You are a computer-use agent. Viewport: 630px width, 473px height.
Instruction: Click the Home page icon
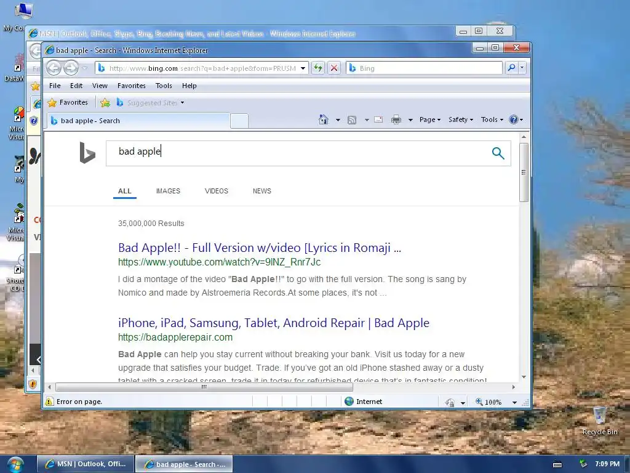(324, 119)
